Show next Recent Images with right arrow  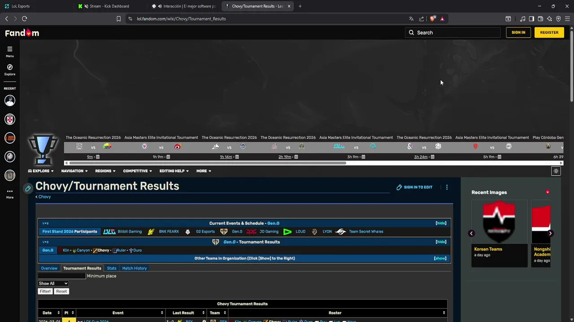[550, 233]
